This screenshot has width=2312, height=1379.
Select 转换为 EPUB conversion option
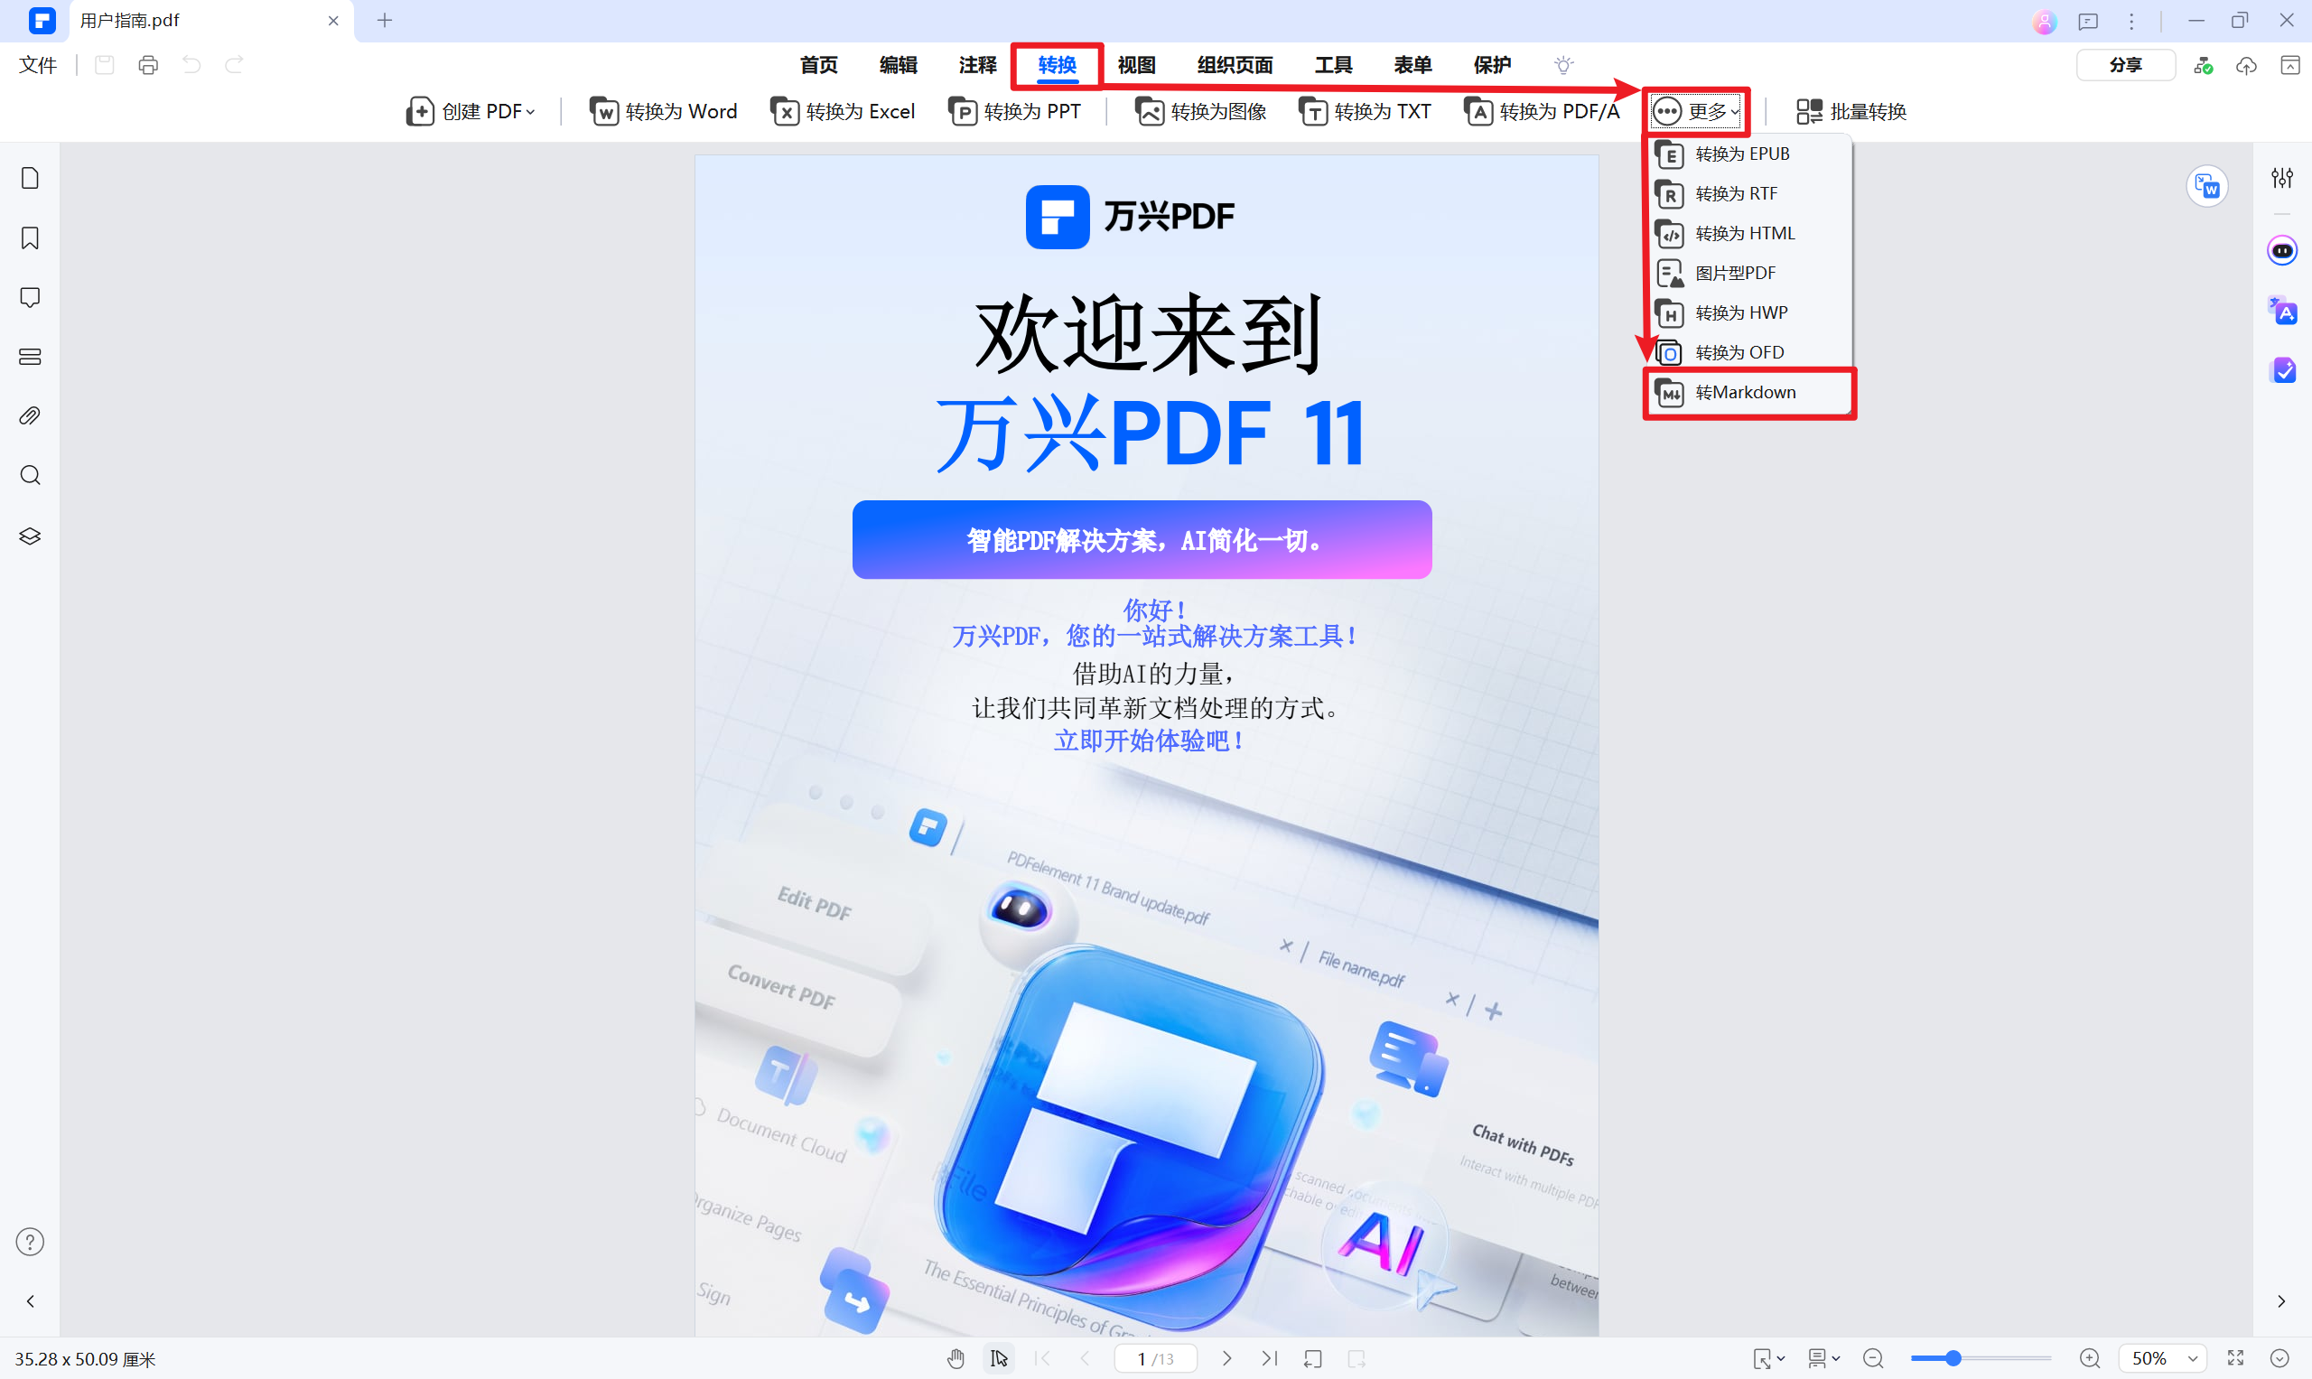click(1741, 154)
